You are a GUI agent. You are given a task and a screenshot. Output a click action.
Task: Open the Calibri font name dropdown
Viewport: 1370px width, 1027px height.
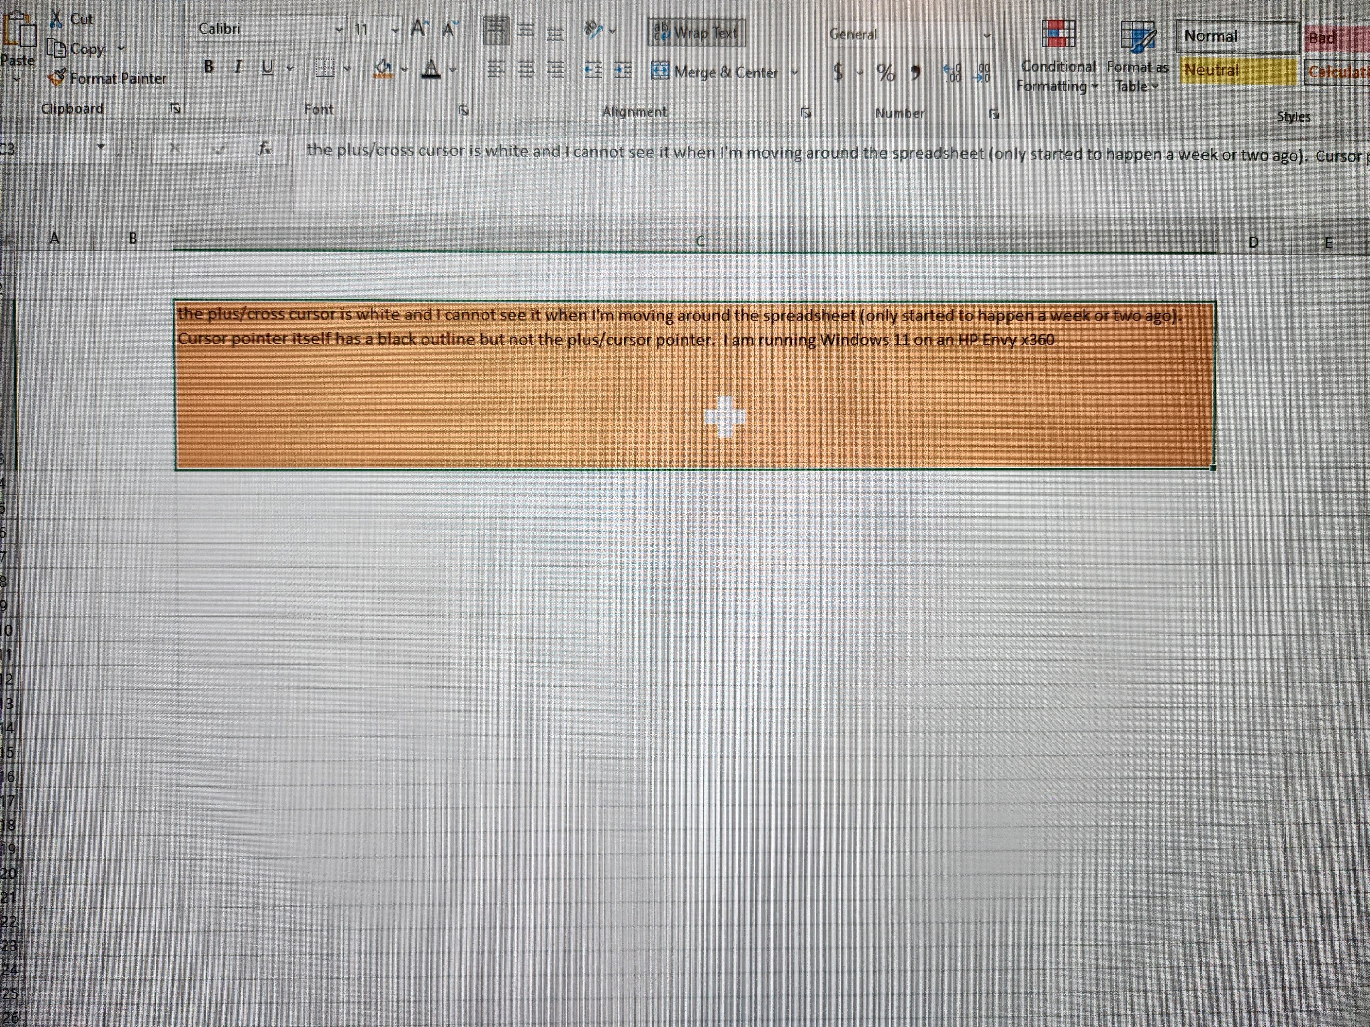click(339, 30)
